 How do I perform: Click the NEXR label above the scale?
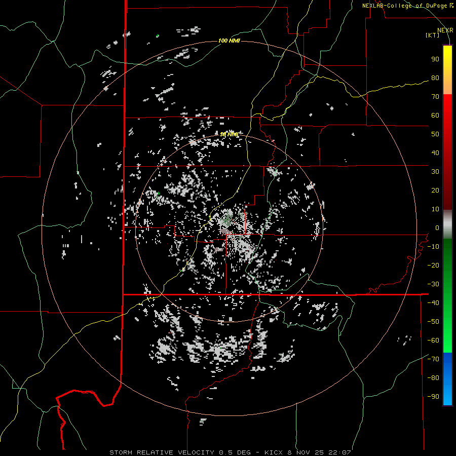(x=445, y=30)
